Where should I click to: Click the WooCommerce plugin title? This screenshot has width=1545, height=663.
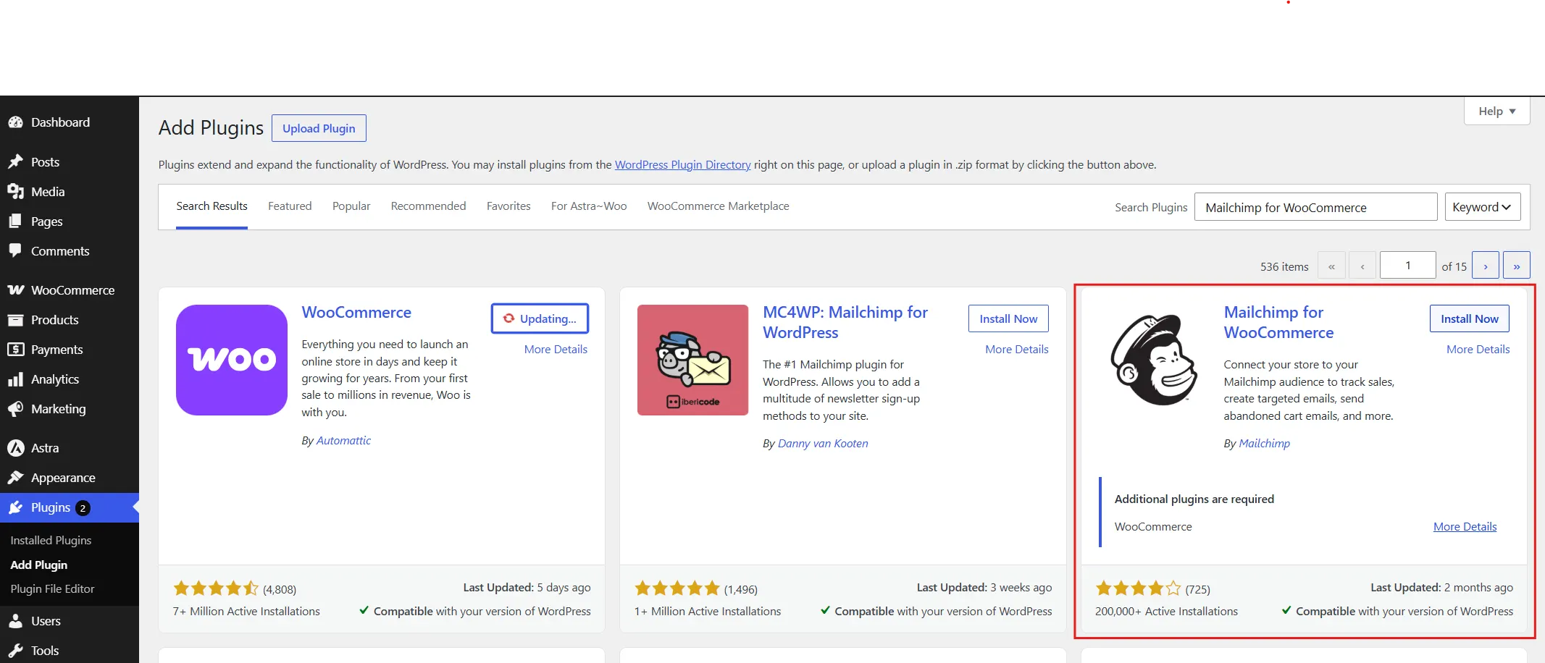356,313
